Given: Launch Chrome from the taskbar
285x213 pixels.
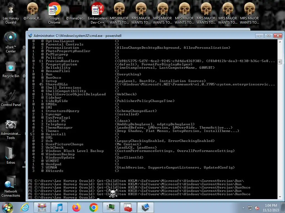Looking at the screenshot, I should pos(94,207).
